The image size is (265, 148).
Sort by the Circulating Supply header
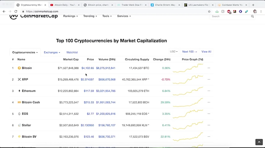pos(137,59)
